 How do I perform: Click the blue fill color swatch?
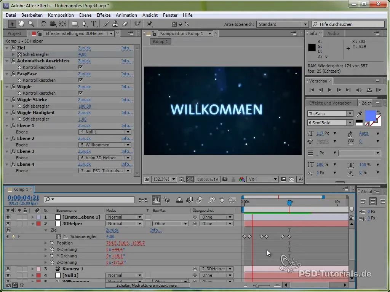370,116
